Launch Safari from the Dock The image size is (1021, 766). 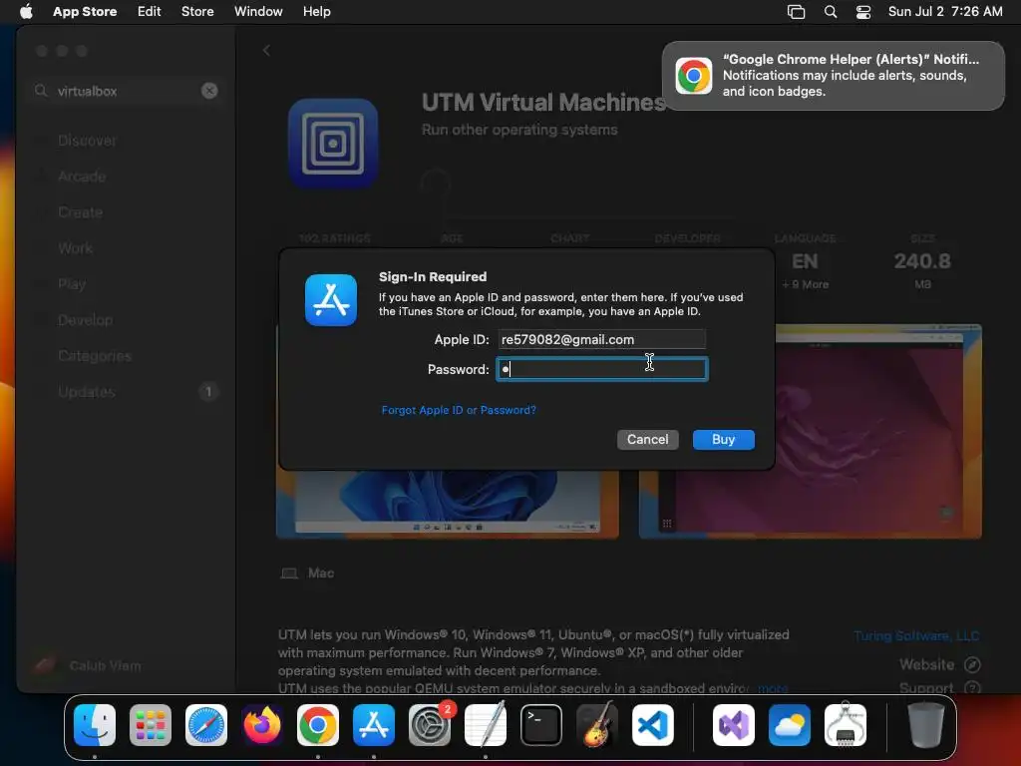(x=205, y=725)
